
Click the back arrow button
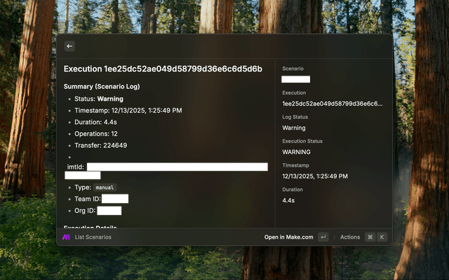pos(69,46)
